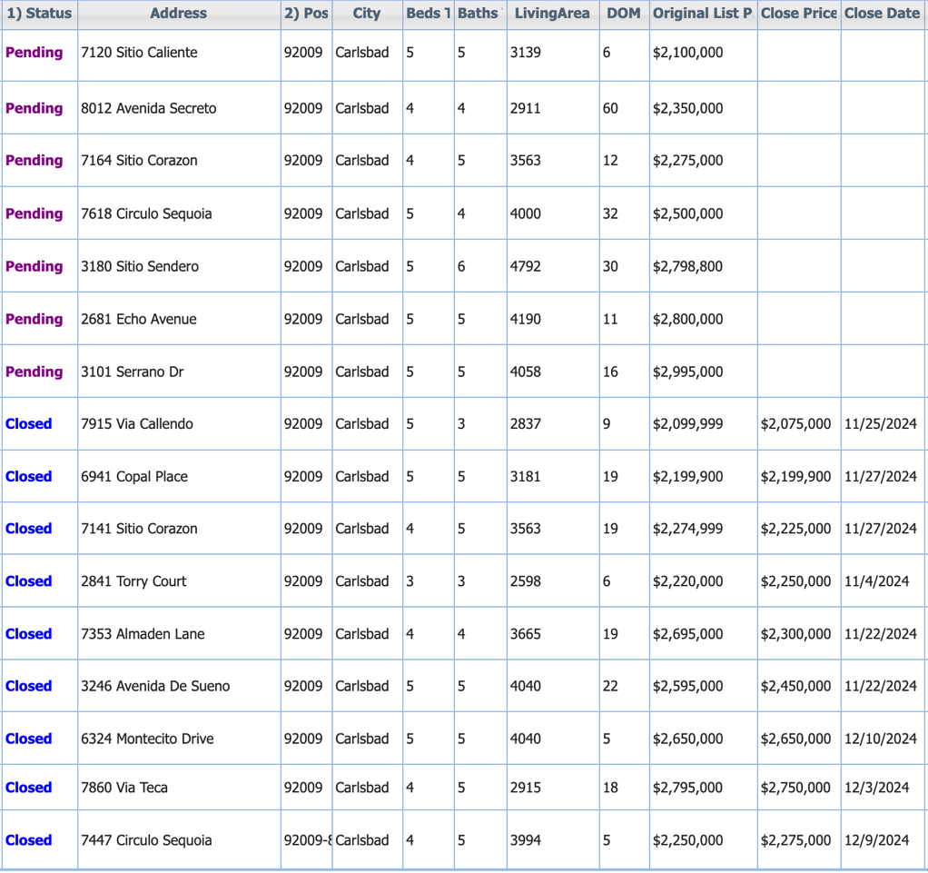Select address 7618 Circulo Sequoia
This screenshot has width=928, height=873.
tap(146, 213)
